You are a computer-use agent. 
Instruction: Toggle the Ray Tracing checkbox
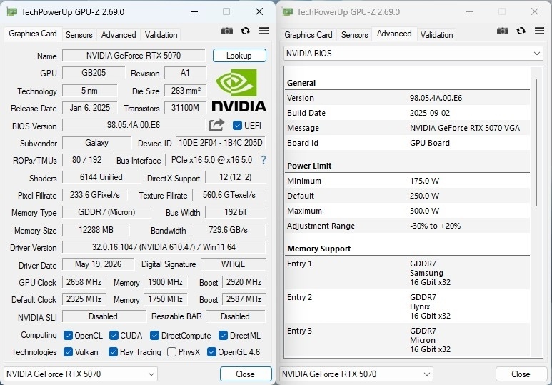pyautogui.click(x=113, y=352)
